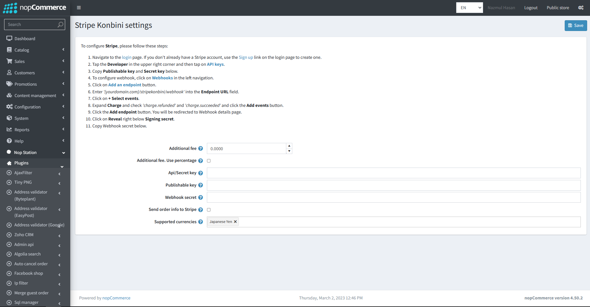This screenshot has width=590, height=307.
Task: Show the help tooltip for Additional fee. Use percentage
Action: point(201,161)
